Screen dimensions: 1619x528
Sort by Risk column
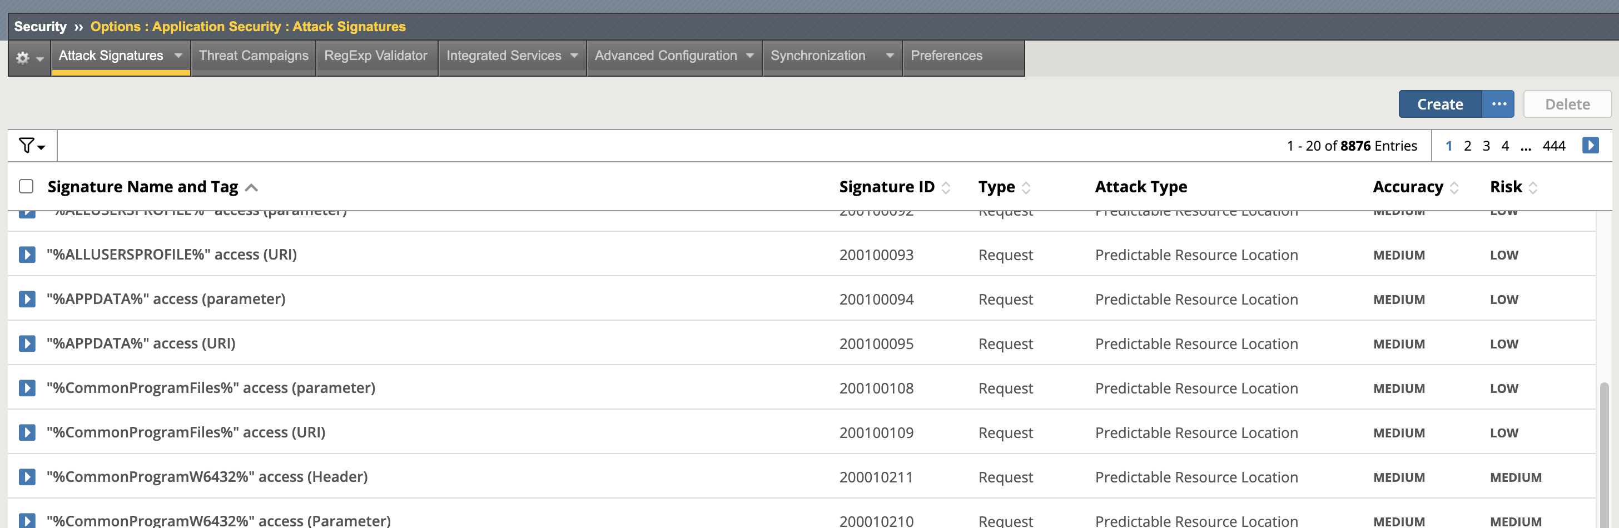1533,187
